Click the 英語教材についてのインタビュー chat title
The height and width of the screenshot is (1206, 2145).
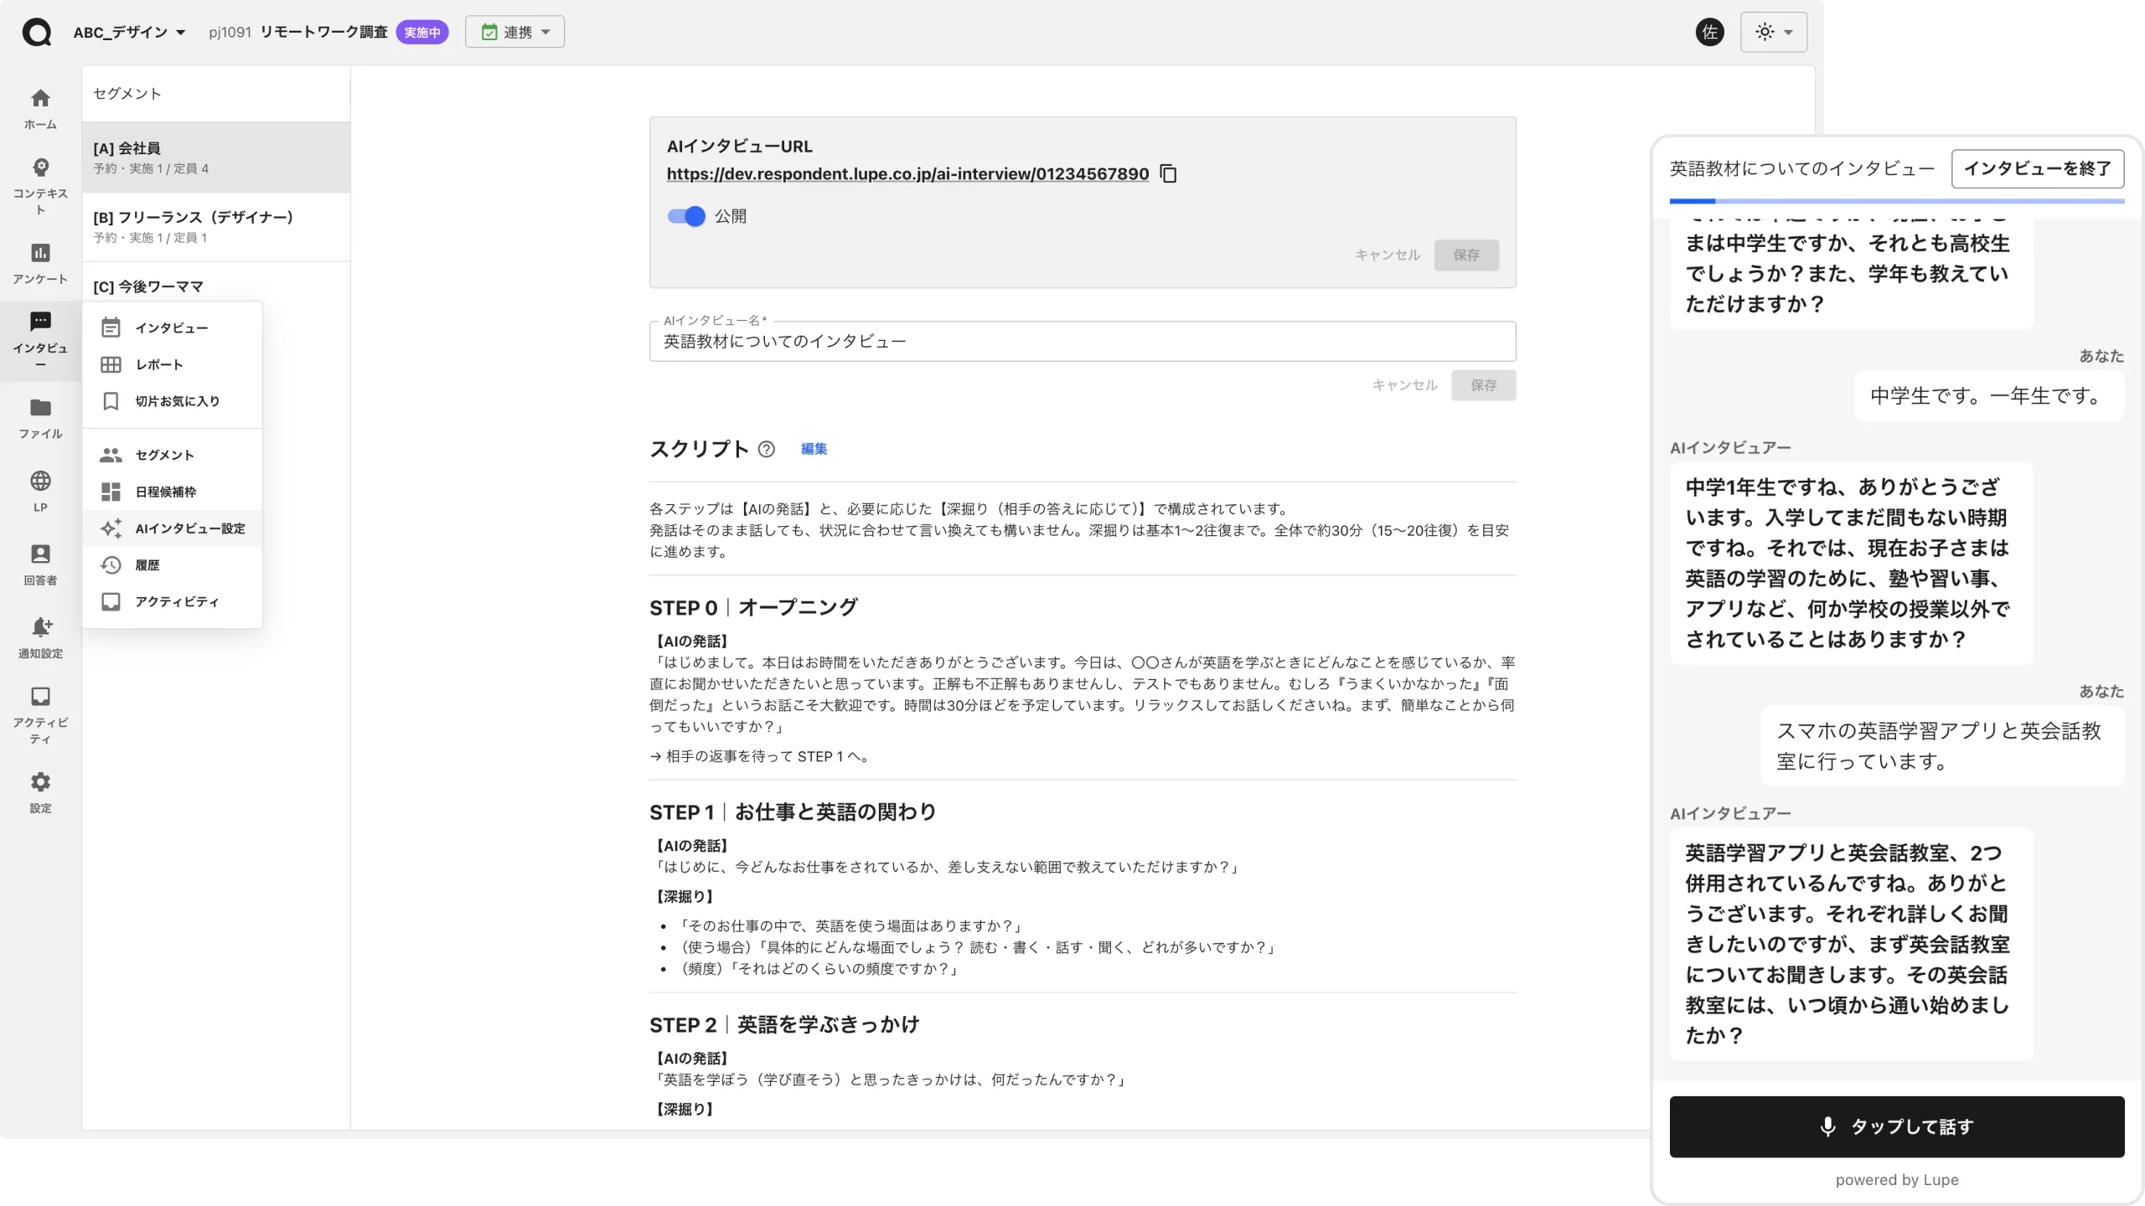1801,168
